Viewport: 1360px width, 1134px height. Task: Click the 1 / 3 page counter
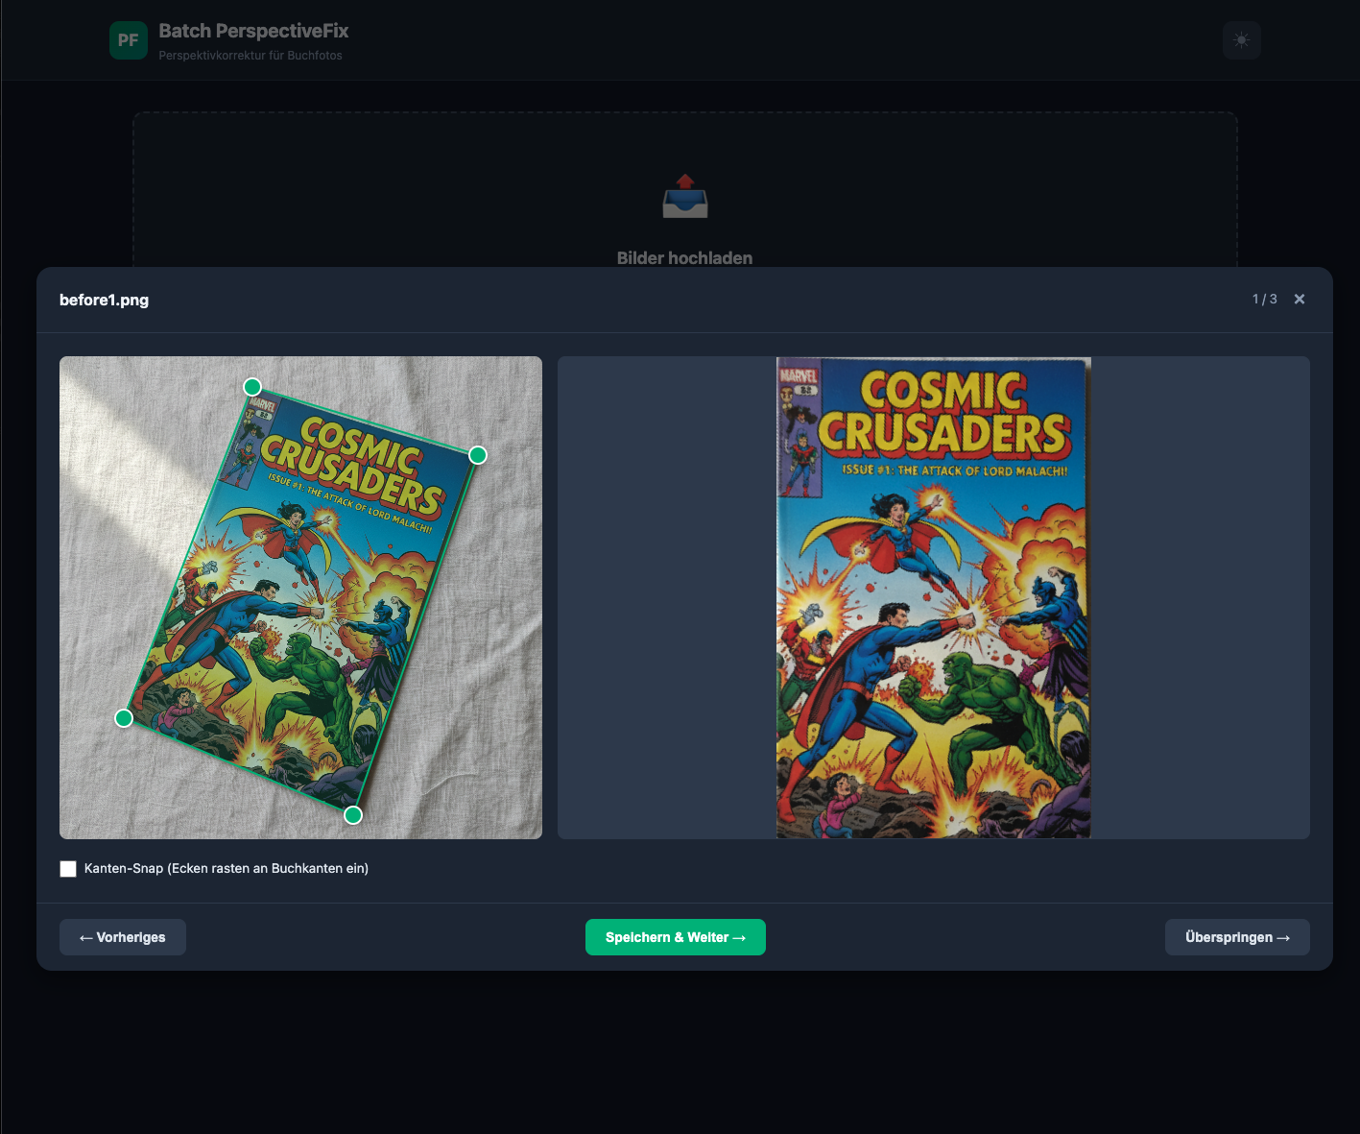[x=1265, y=300]
